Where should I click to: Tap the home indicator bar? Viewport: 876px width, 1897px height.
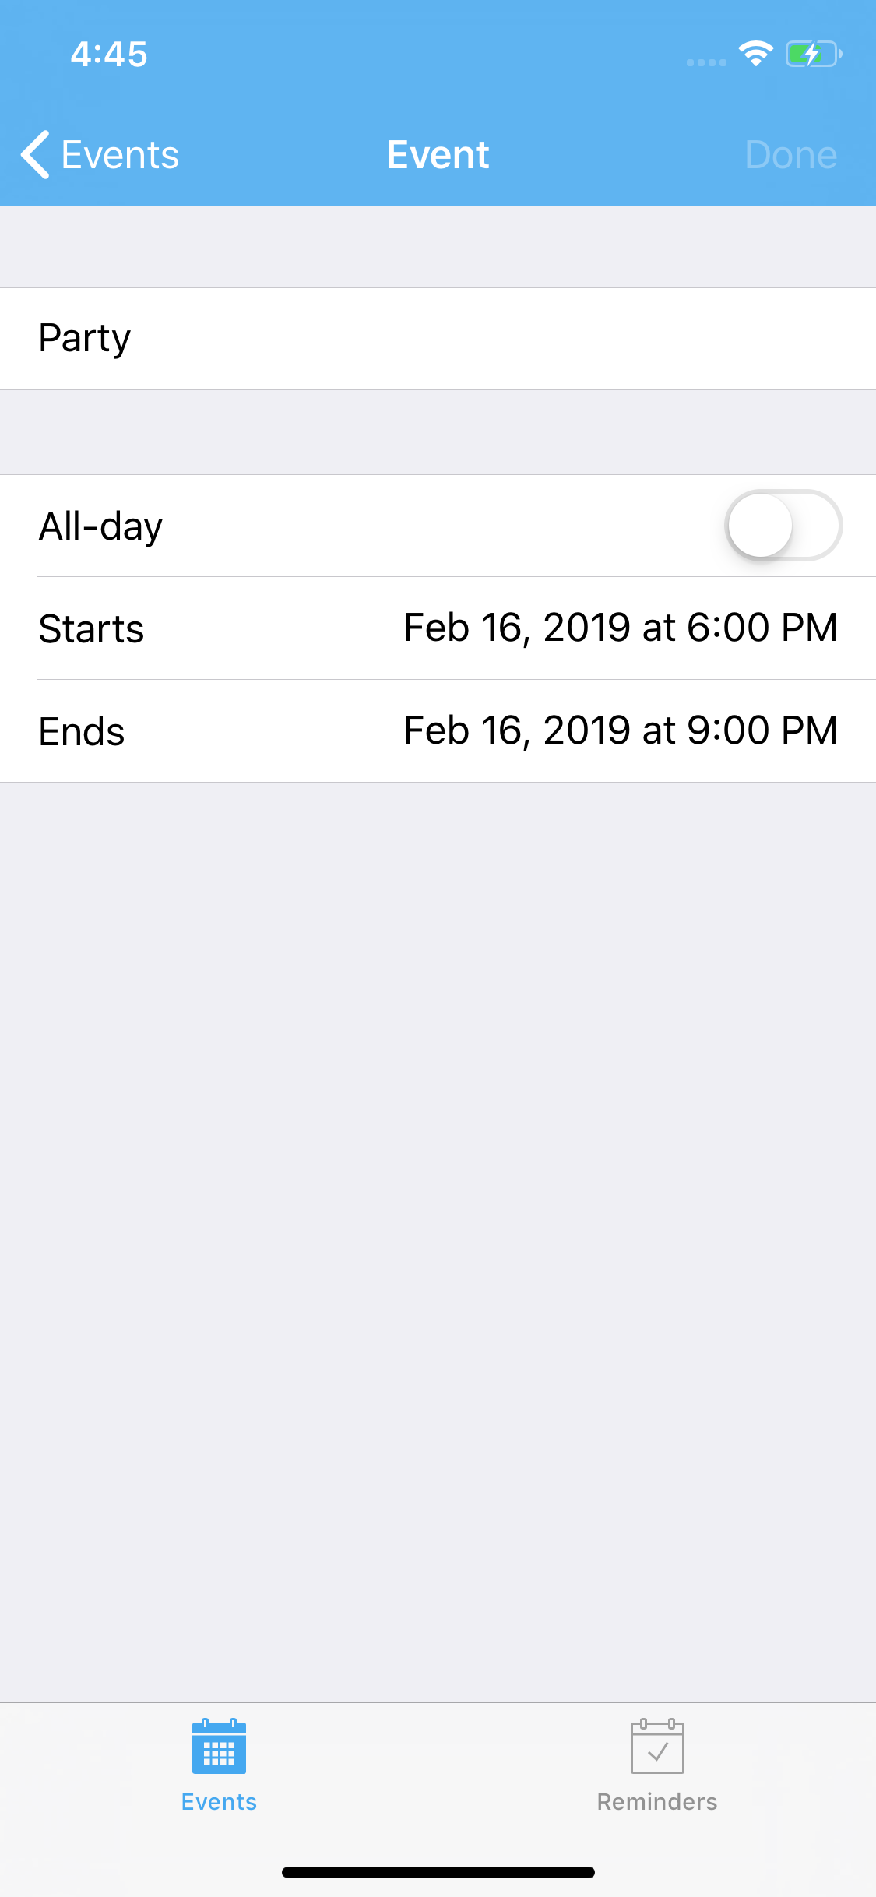(438, 1872)
